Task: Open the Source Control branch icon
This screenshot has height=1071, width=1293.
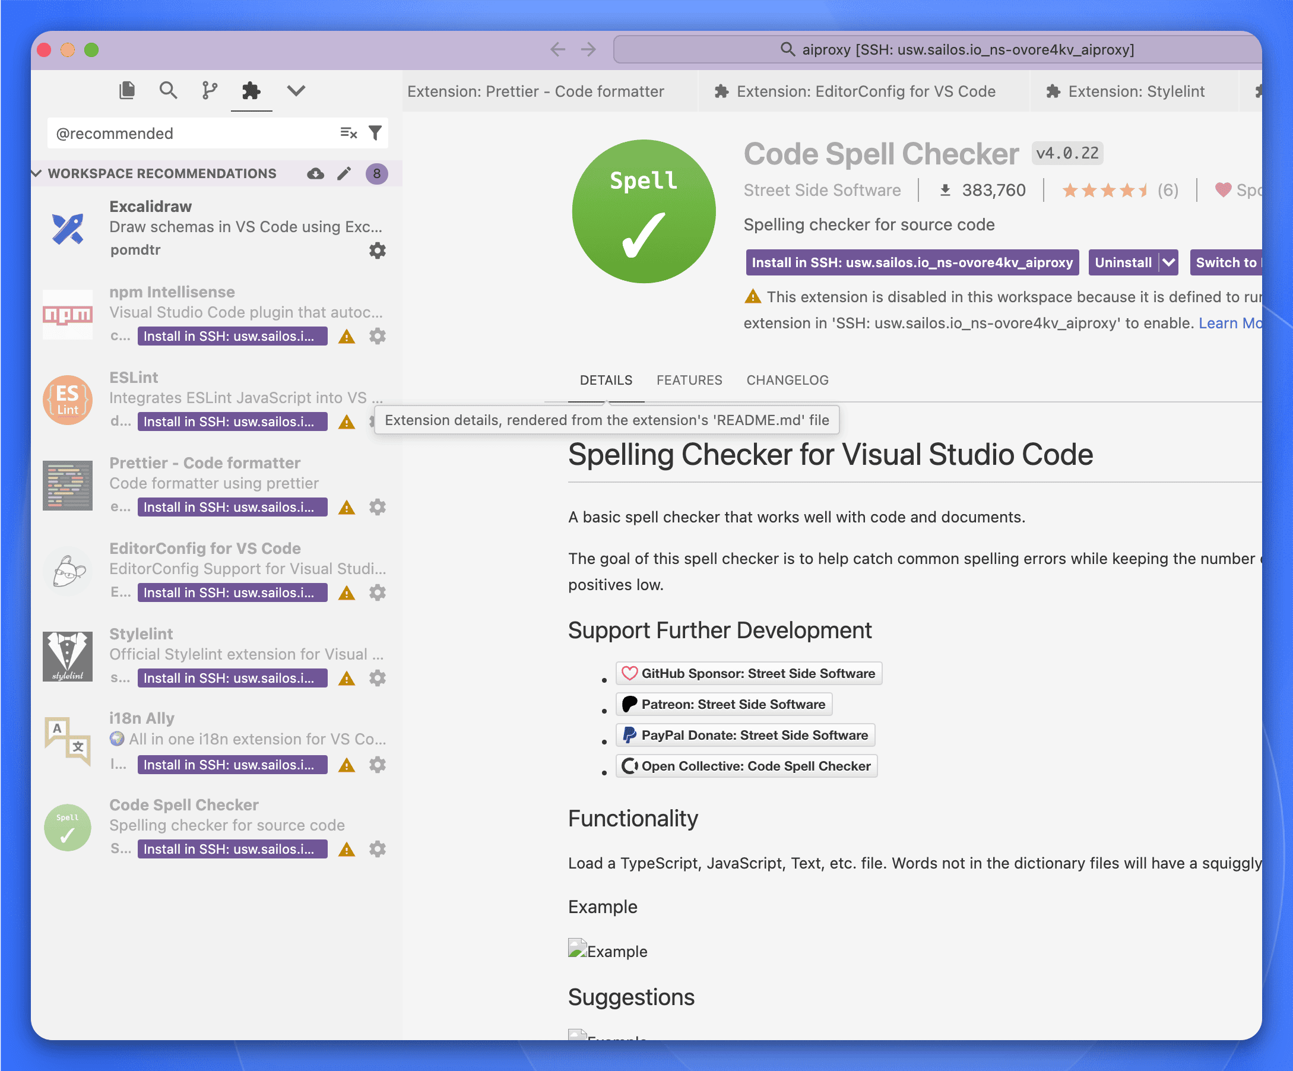Action: pos(210,90)
